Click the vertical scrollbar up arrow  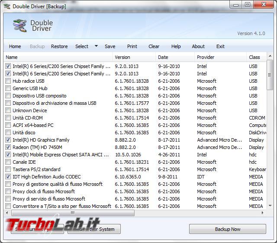(270, 56)
